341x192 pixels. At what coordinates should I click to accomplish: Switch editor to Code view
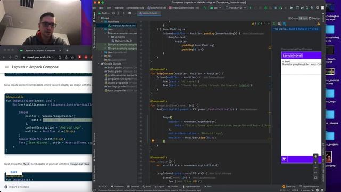coord(293,18)
